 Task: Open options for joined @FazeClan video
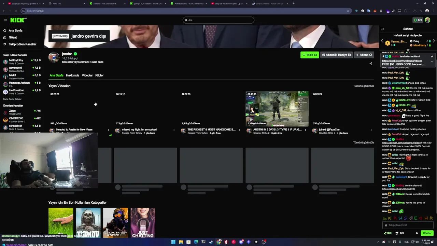[x=371, y=130]
